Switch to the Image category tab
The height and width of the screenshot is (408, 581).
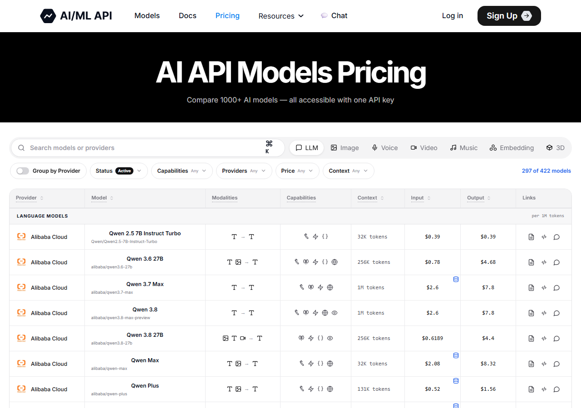point(345,148)
